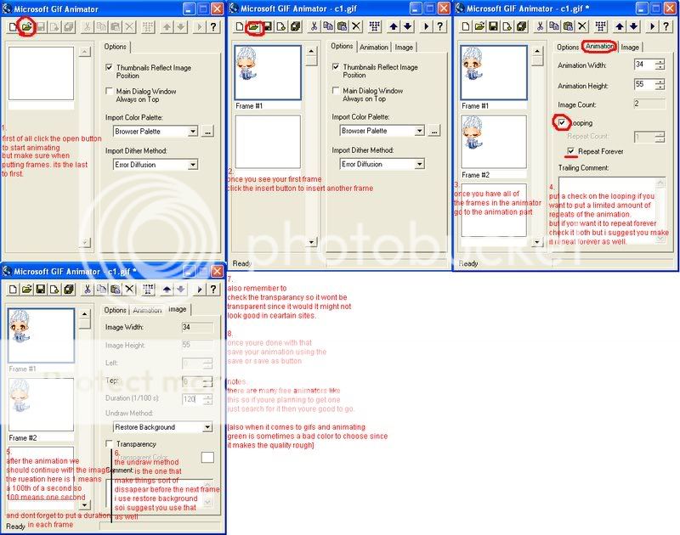Click the Delete X icon in the Image tab window
Screen dimensions: 680x535
point(130,290)
